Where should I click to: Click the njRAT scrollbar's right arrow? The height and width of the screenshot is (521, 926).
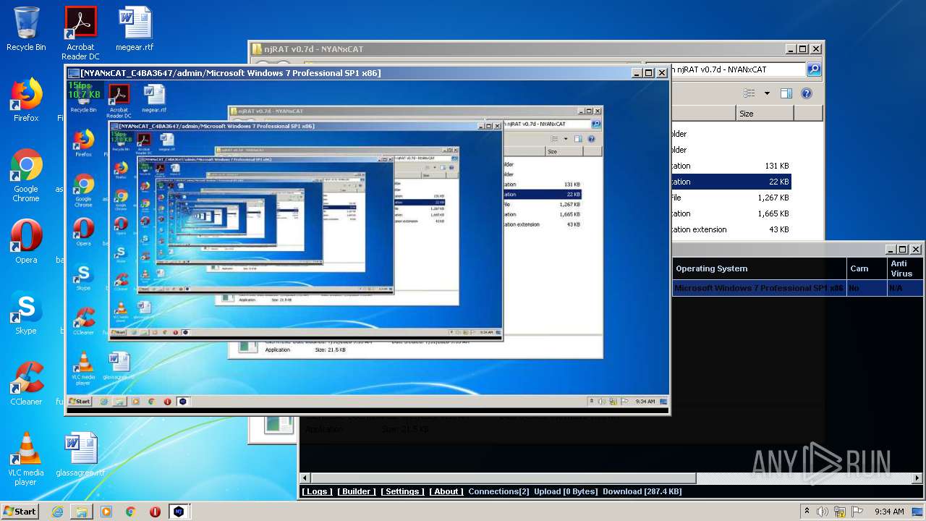918,478
